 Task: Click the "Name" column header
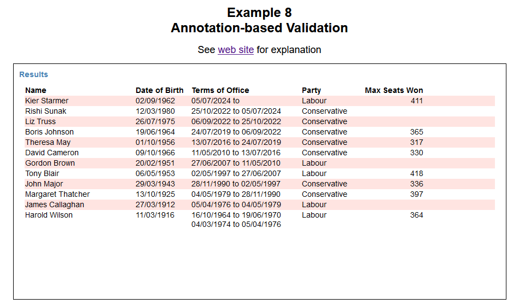36,90
